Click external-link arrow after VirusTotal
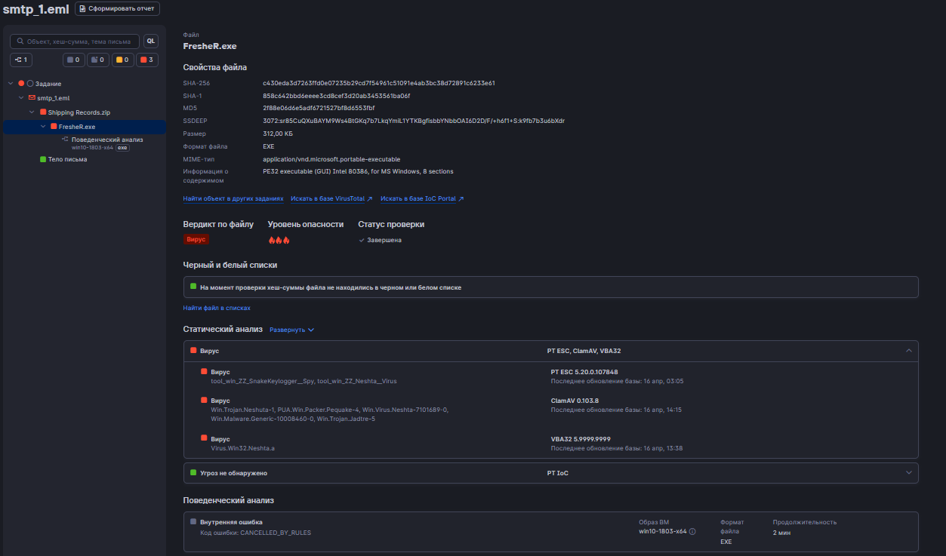Image resolution: width=946 pixels, height=556 pixels. pyautogui.click(x=370, y=199)
